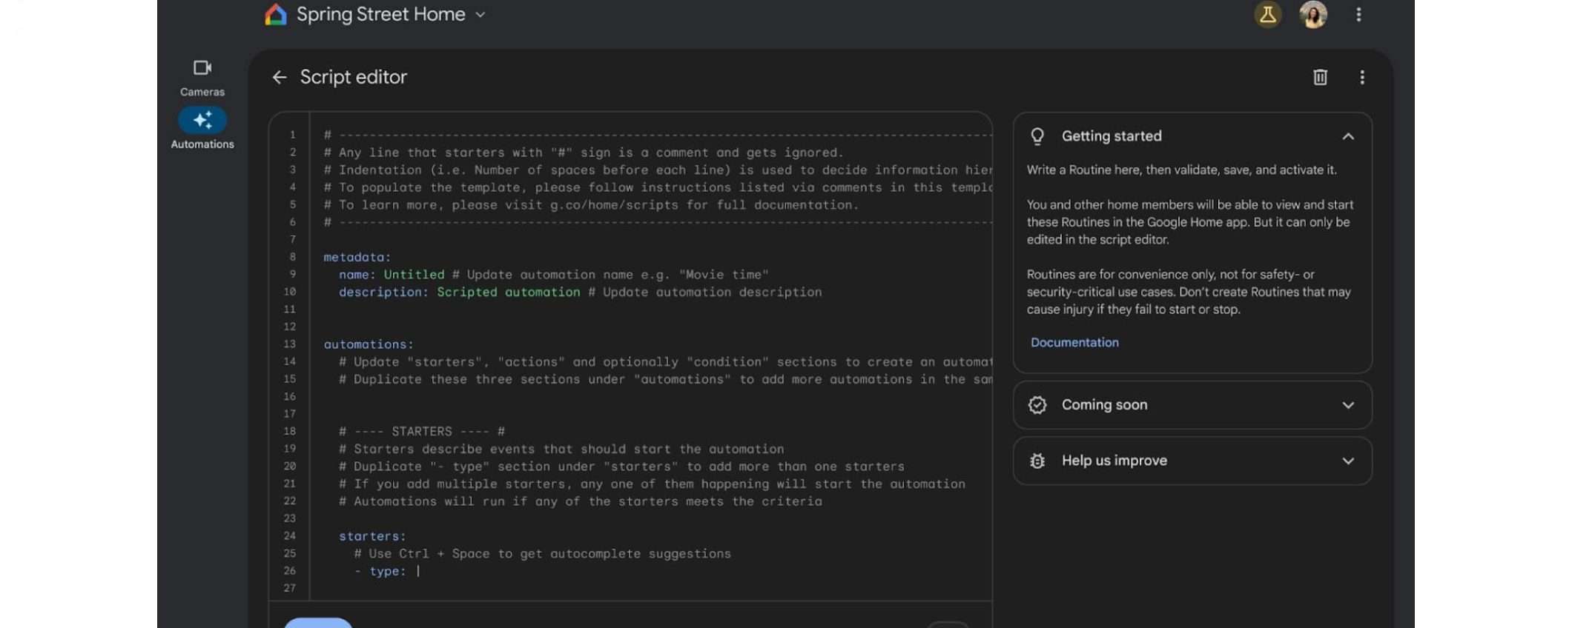Go back using the Script editor arrow

click(x=280, y=77)
